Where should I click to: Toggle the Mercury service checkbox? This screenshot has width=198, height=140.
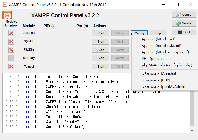pos(11,58)
